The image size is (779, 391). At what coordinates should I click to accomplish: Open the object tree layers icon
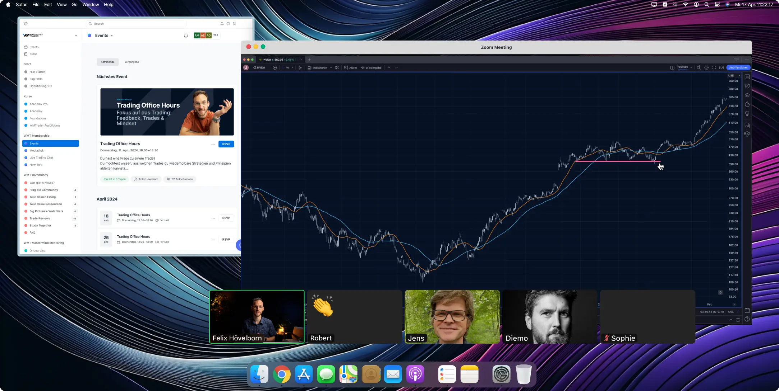tap(747, 95)
